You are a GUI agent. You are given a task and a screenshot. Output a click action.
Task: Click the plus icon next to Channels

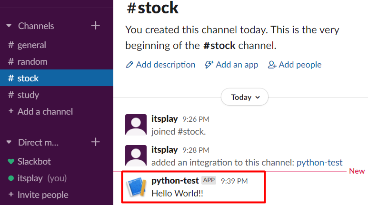pyautogui.click(x=96, y=25)
